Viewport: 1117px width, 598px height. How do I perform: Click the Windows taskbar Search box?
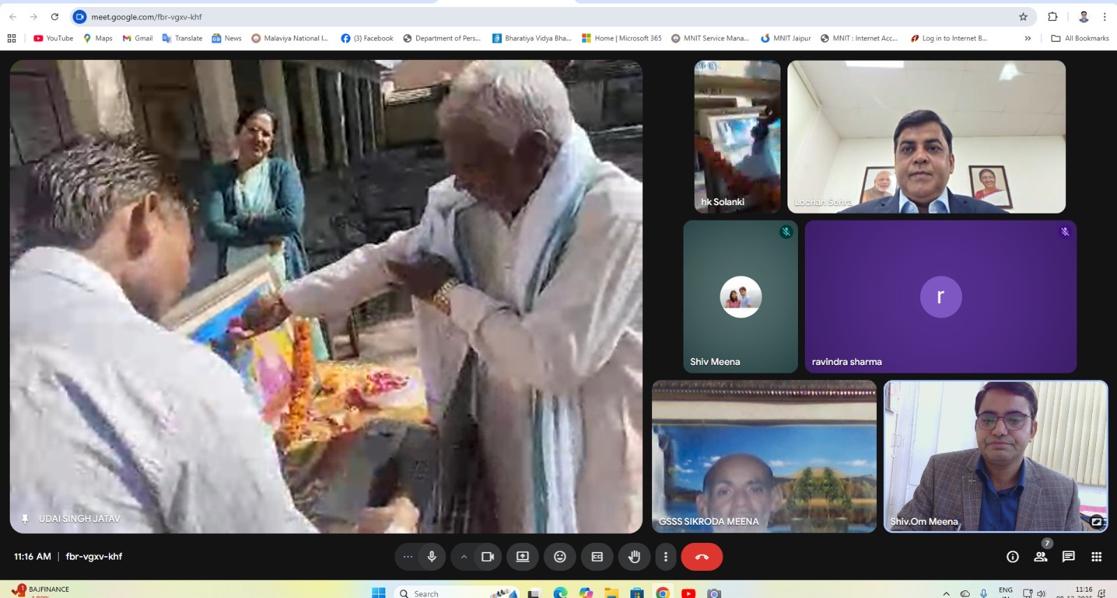454,593
